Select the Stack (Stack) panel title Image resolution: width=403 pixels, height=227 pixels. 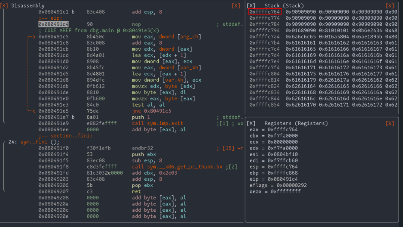284,6
